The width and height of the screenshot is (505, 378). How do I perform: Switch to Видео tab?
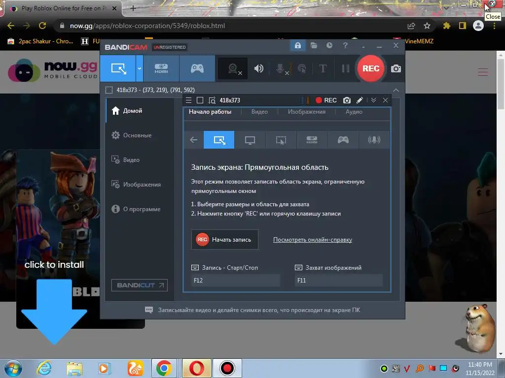click(x=259, y=112)
